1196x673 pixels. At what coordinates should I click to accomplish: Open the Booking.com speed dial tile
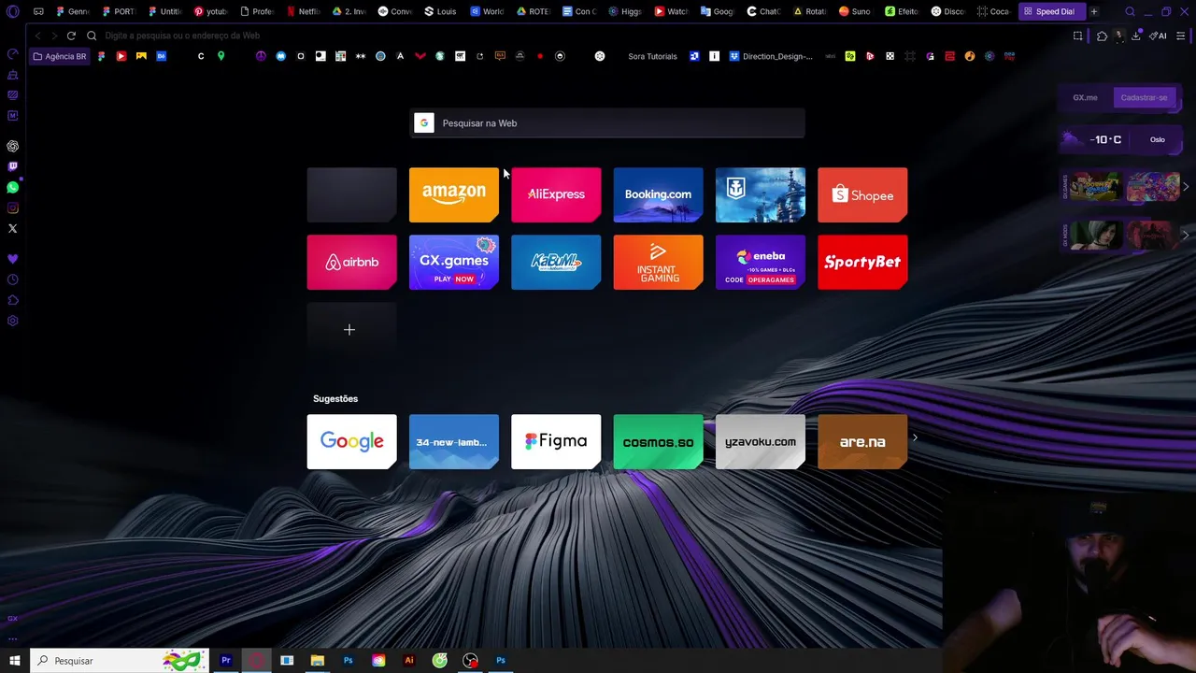point(658,194)
